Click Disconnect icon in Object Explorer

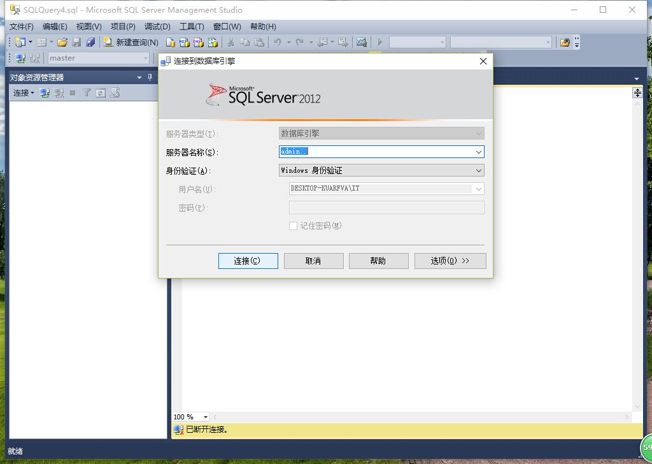(x=59, y=93)
